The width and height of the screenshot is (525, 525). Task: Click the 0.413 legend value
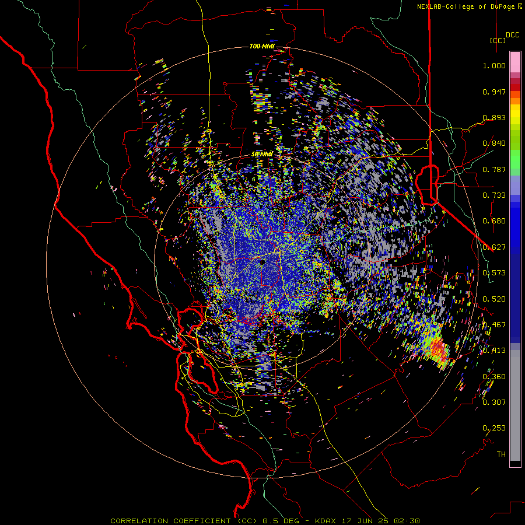coord(494,351)
